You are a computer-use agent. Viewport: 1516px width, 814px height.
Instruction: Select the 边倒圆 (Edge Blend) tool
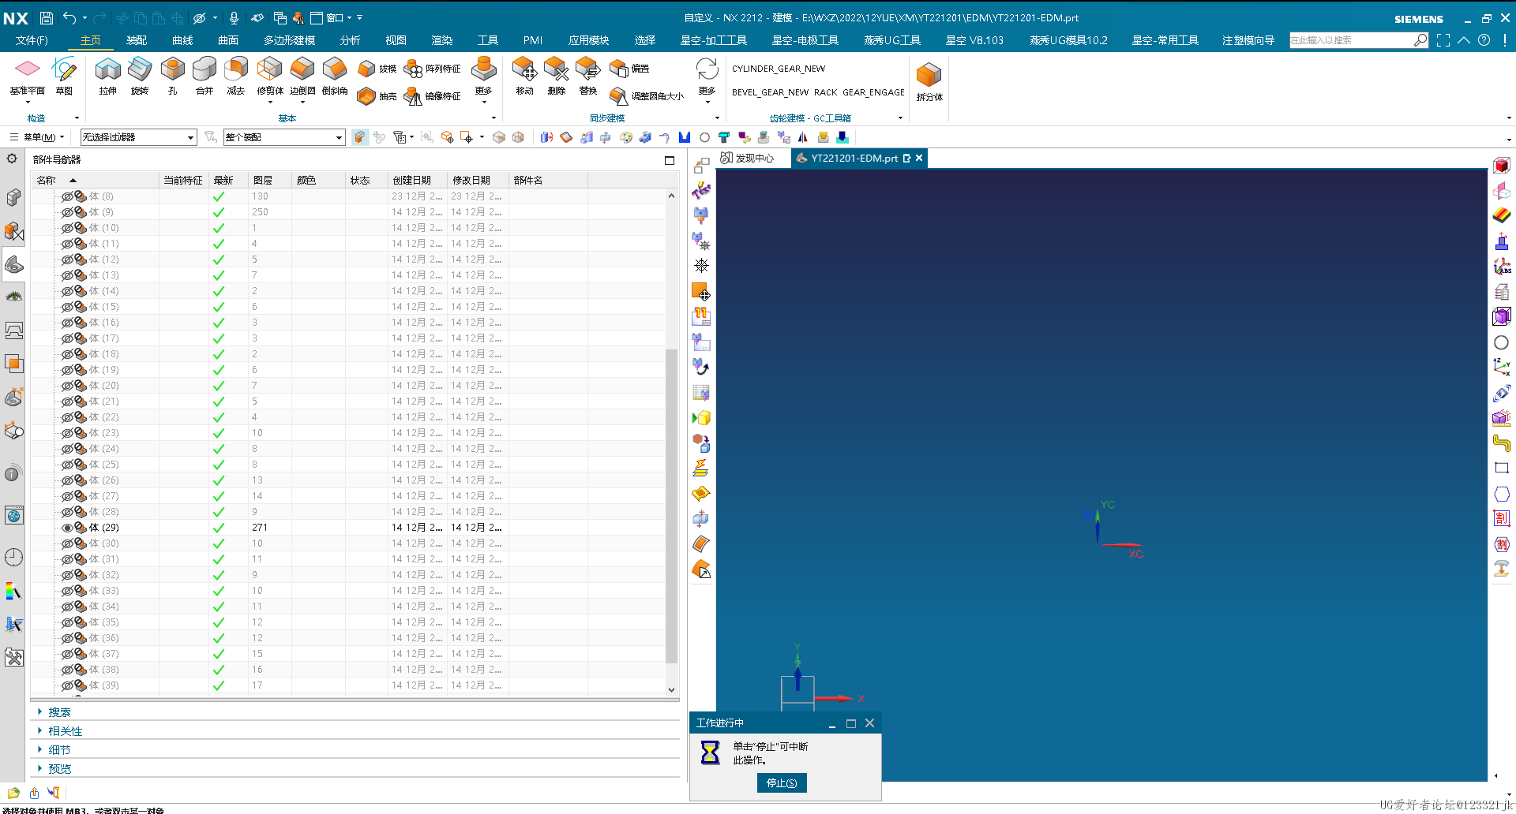coord(302,76)
